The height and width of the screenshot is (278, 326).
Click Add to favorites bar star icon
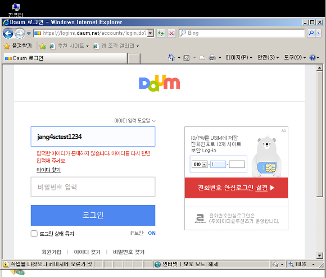[43, 46]
